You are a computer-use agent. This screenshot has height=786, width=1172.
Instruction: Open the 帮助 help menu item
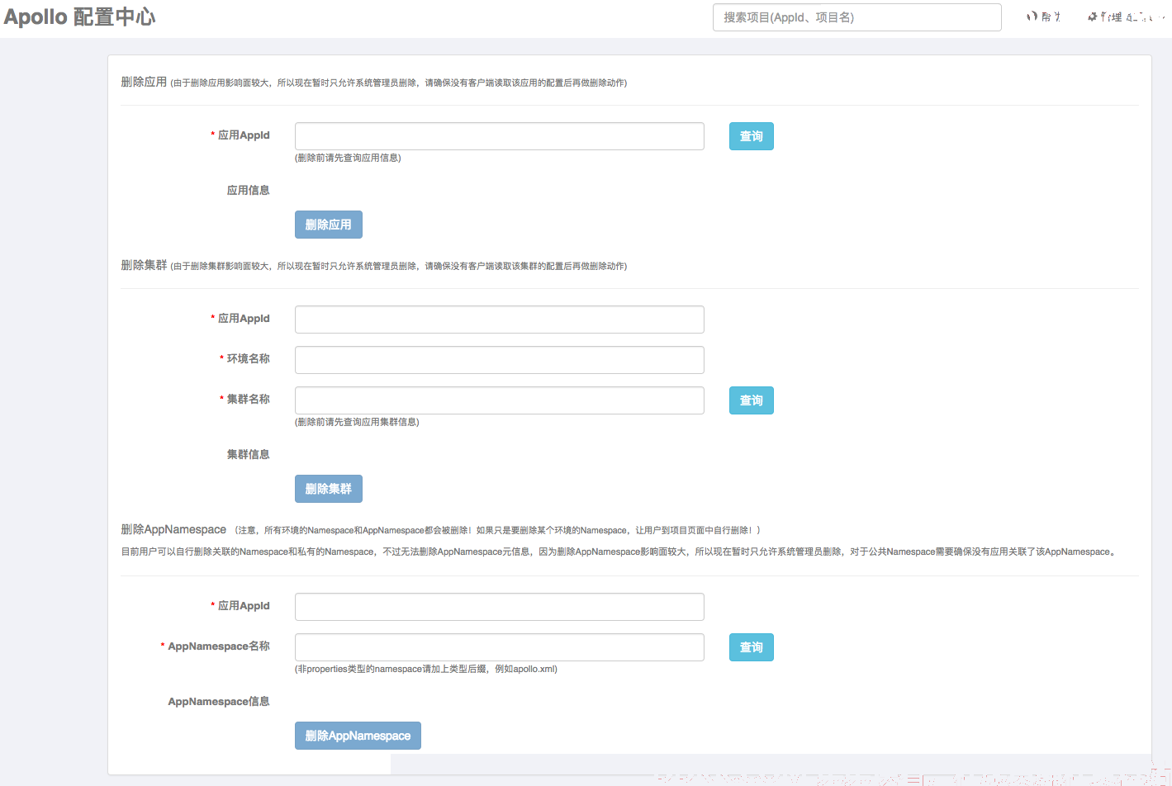point(1044,17)
